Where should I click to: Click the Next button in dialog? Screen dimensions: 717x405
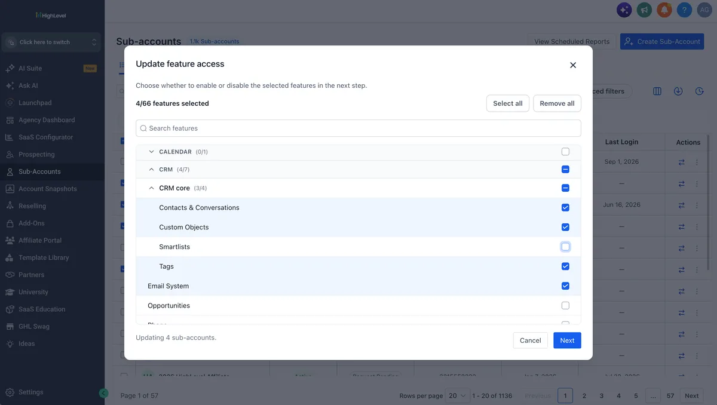click(567, 340)
